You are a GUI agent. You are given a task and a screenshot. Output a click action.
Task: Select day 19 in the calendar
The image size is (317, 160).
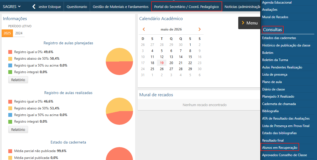point(162,63)
